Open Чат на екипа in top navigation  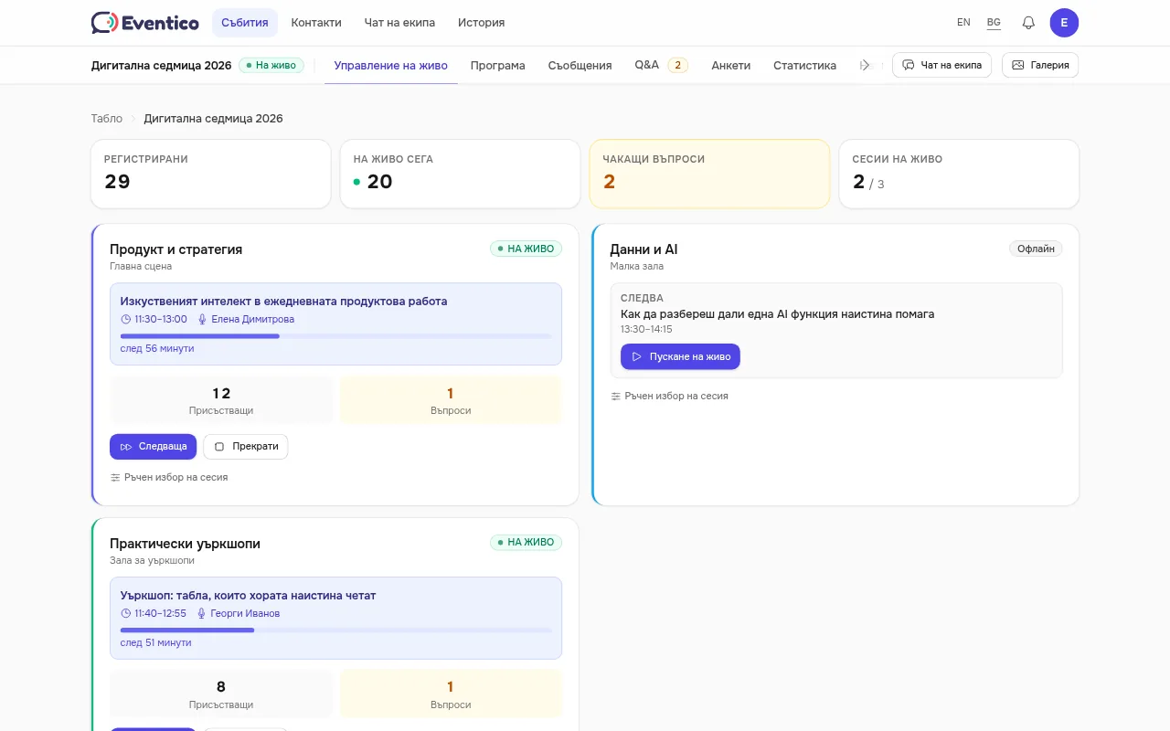click(x=399, y=23)
